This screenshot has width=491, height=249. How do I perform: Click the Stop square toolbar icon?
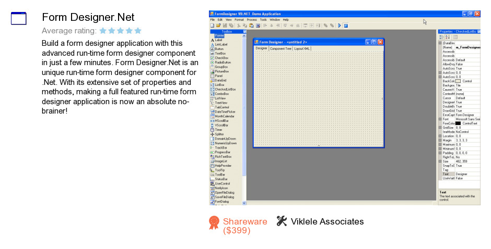point(346,26)
